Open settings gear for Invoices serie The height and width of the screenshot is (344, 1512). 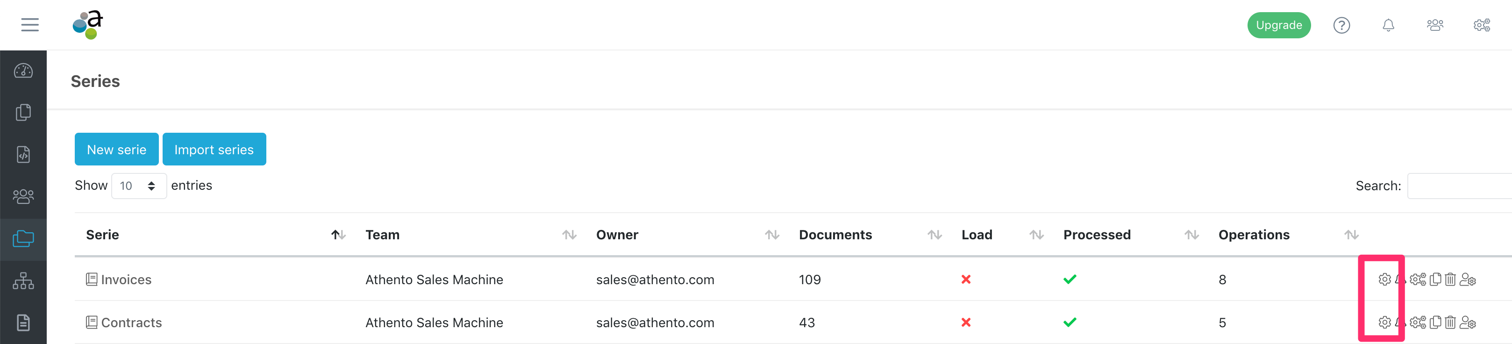[1384, 279]
